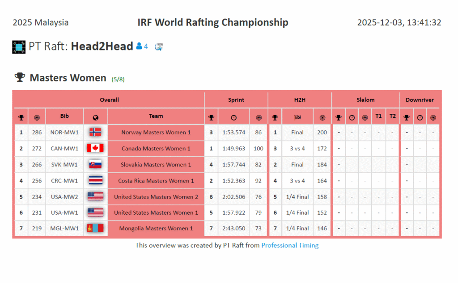
Task: Click the H2H checkered flags icon
Action: point(297,118)
